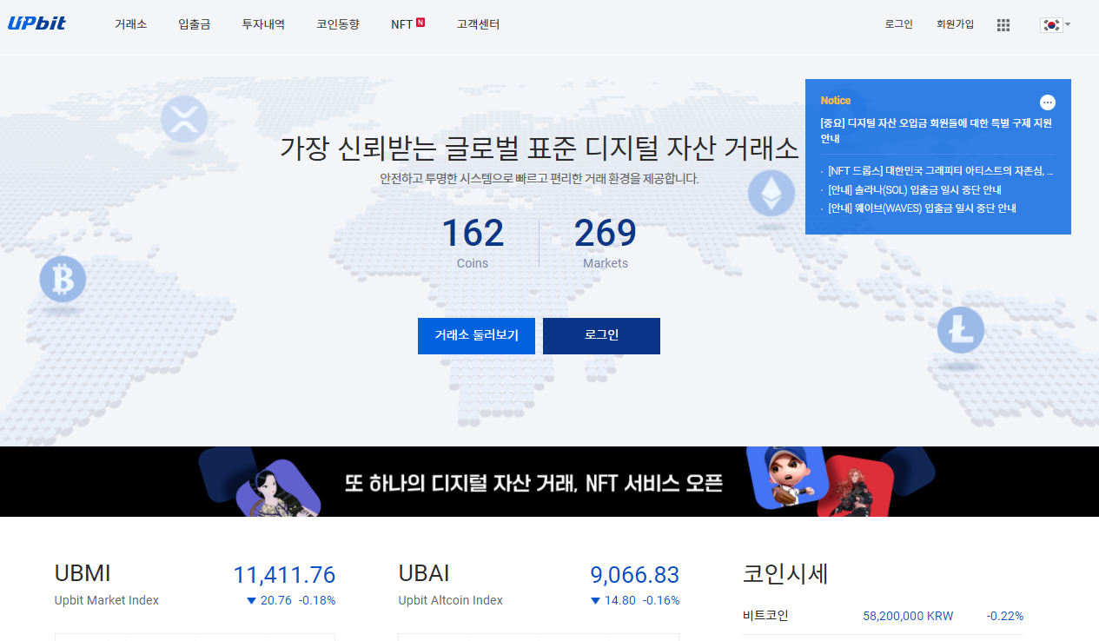Open the 솔라나(SOL) 입출금 중단 notice
This screenshot has width=1099, height=641.
[x=915, y=189]
